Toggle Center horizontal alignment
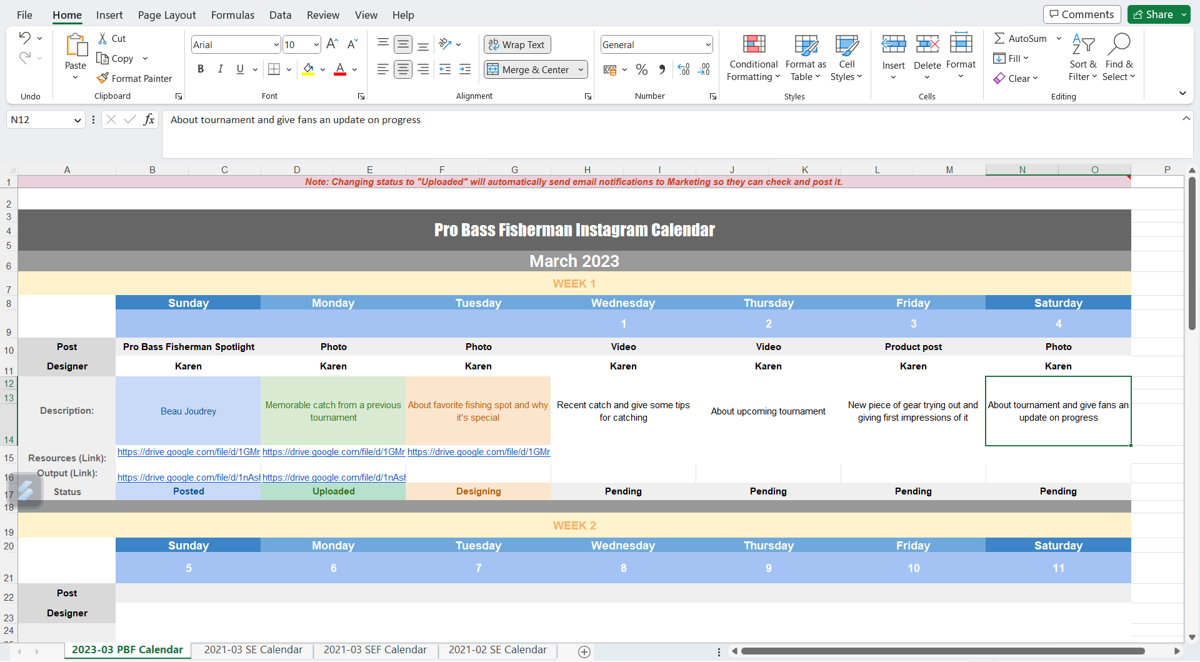The height and width of the screenshot is (662, 1200). pos(403,69)
